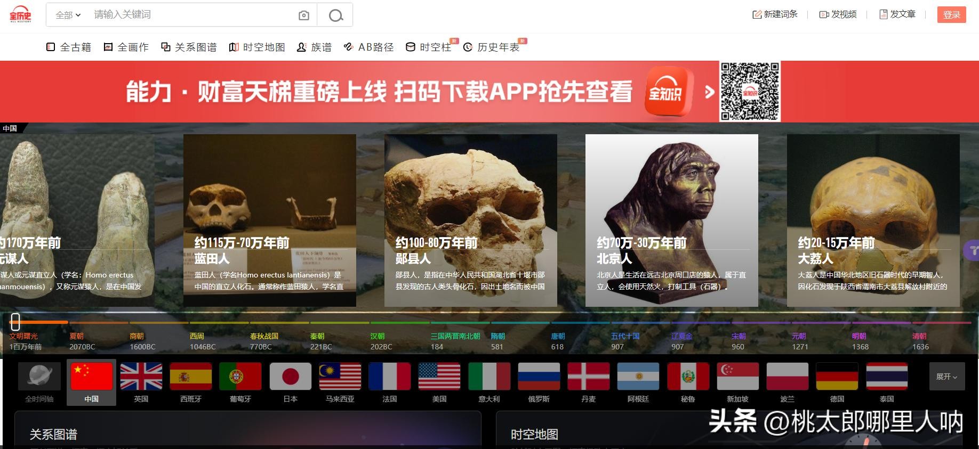This screenshot has height=449, width=979.
Task: Click the banner arrow next to 全知识
Action: pyautogui.click(x=709, y=92)
